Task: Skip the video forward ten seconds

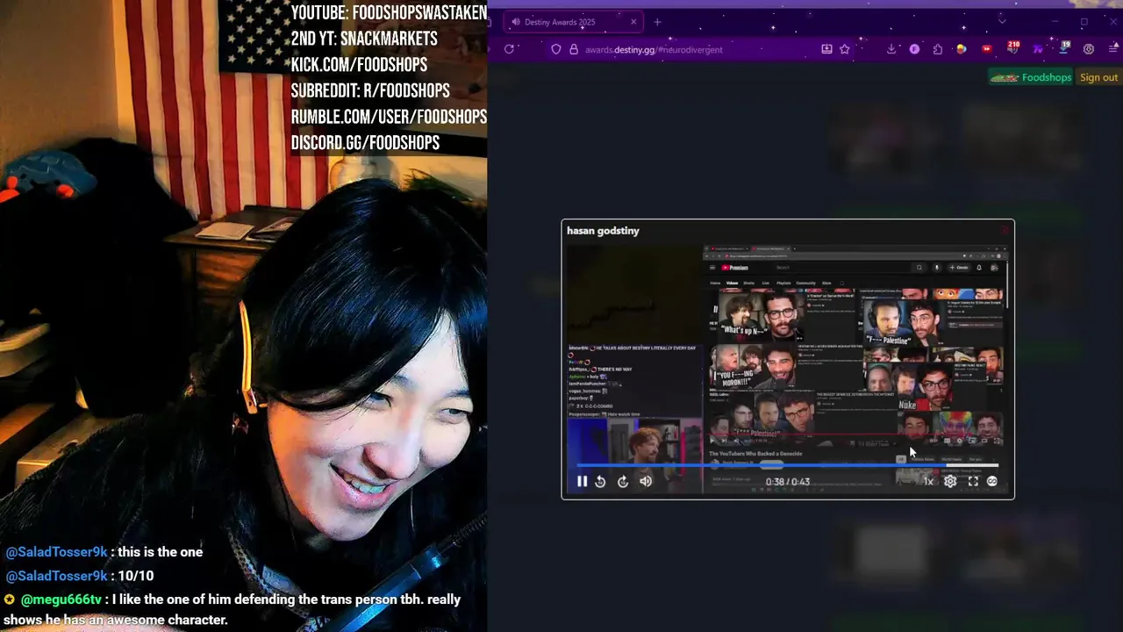Action: pyautogui.click(x=623, y=481)
